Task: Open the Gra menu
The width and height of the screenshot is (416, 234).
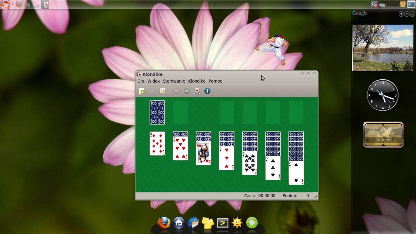Action: pyautogui.click(x=141, y=81)
